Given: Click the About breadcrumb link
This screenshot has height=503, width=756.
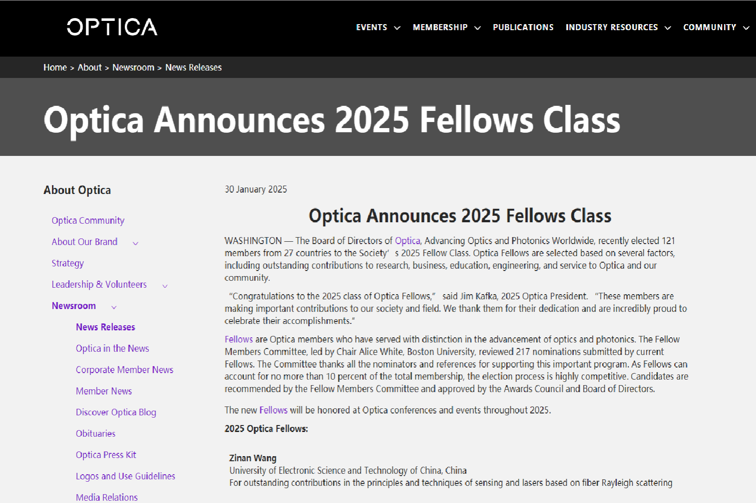Looking at the screenshot, I should [x=90, y=68].
